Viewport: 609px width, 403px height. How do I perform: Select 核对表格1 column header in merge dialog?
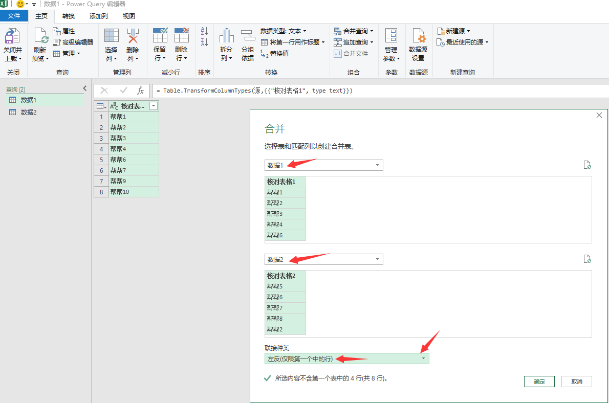coord(285,182)
